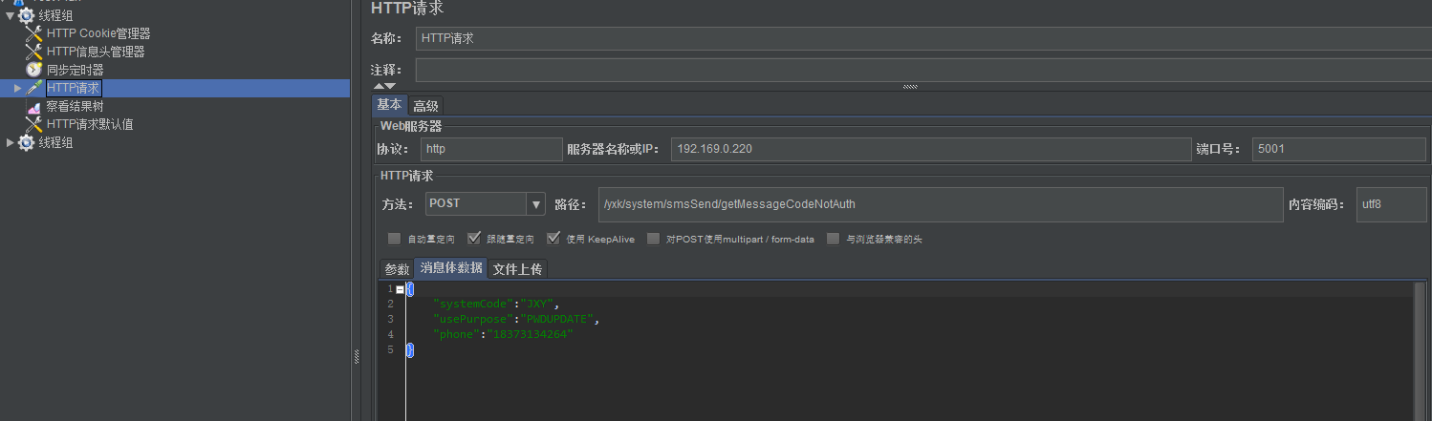Click the HTTP请求 sampler pipette icon in tree

(x=33, y=88)
